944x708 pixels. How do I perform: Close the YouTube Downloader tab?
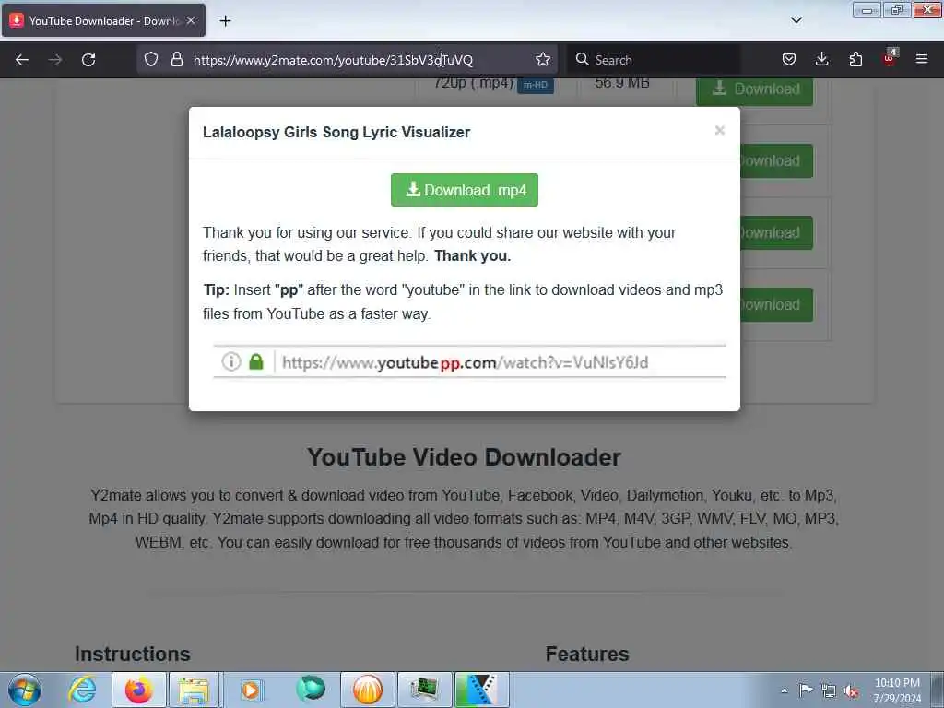point(191,20)
